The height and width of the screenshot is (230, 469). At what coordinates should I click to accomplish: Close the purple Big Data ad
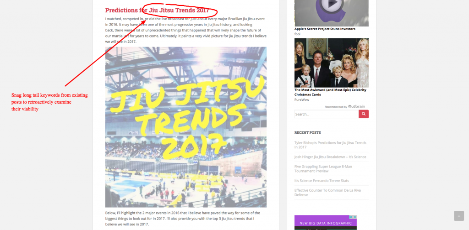[x=355, y=217]
